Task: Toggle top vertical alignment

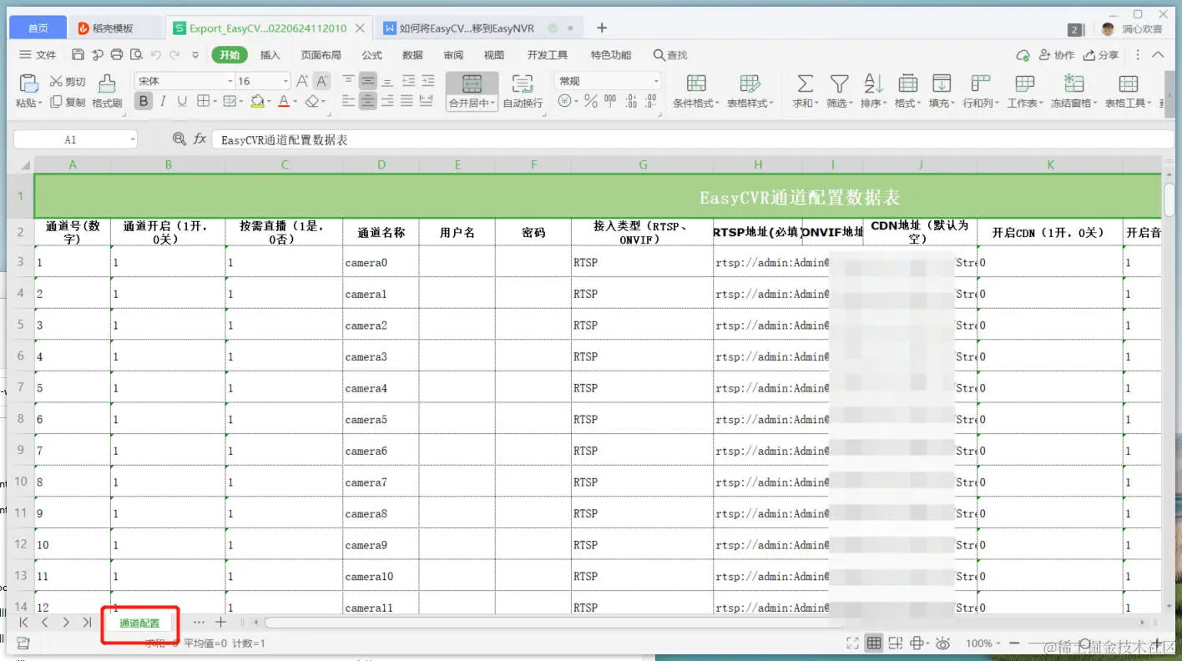Action: pos(348,81)
